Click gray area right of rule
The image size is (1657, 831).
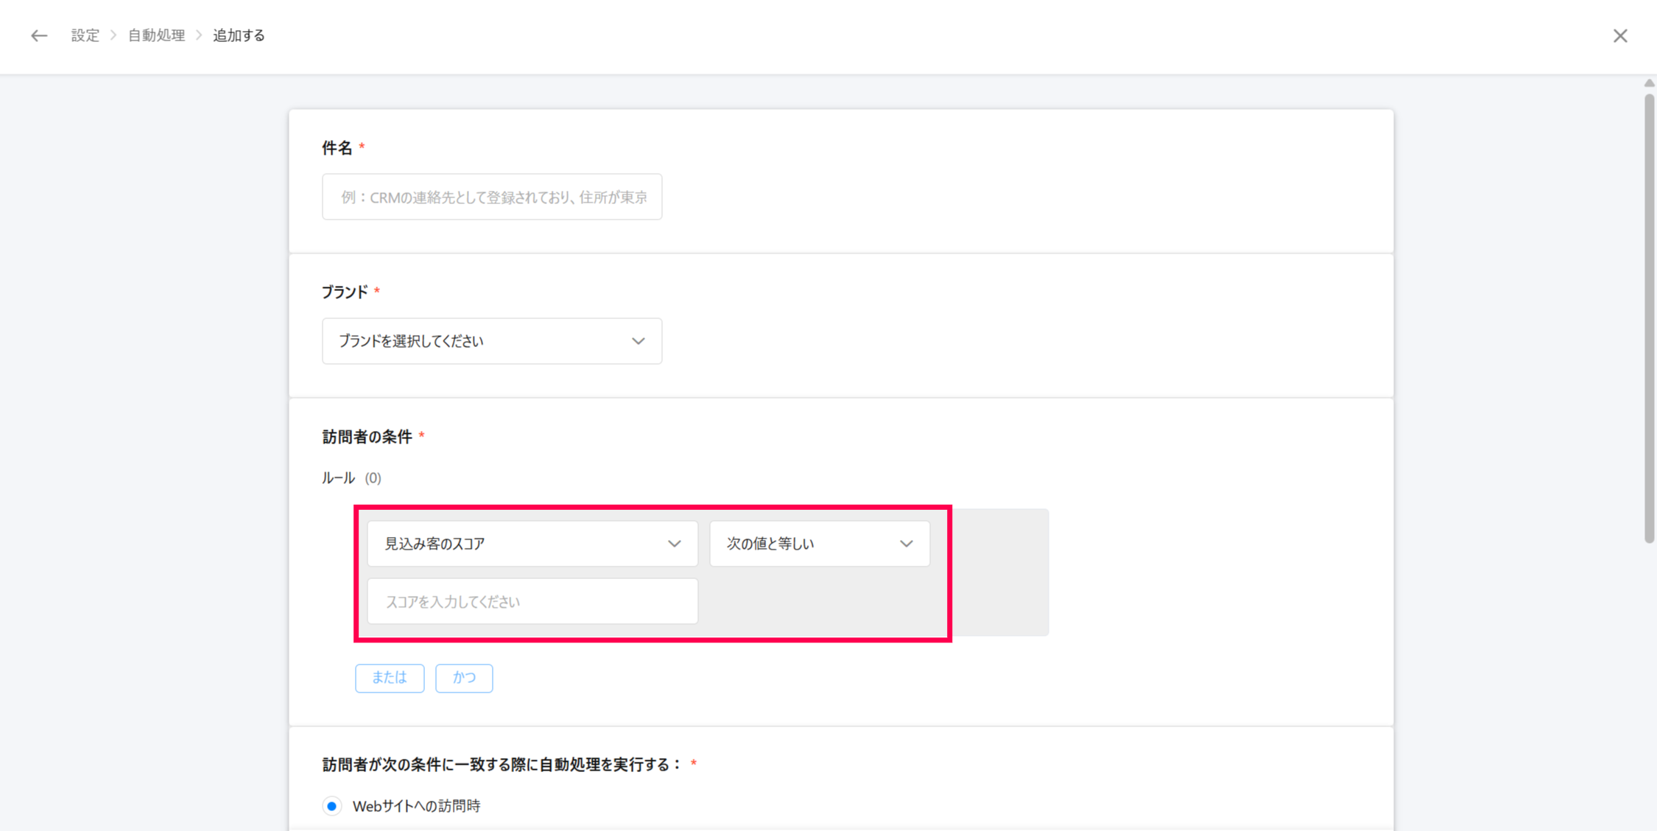tap(1000, 572)
